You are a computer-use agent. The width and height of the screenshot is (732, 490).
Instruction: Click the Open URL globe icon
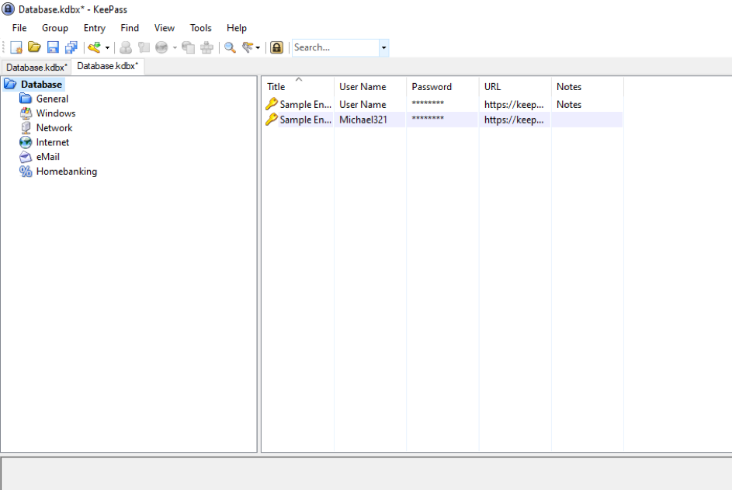(x=161, y=47)
